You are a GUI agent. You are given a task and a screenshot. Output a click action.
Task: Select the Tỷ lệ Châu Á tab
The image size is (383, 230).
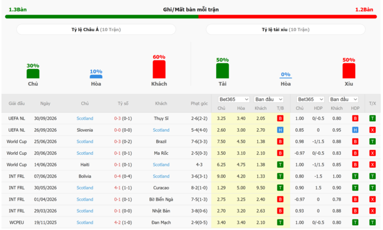96,29
